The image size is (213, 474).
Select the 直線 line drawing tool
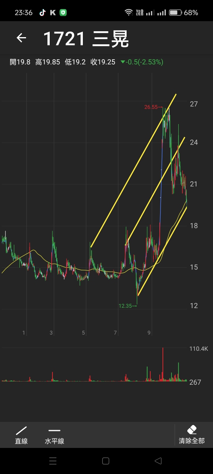pos(21,435)
